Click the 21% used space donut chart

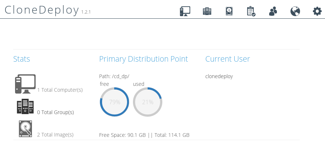[x=148, y=102]
